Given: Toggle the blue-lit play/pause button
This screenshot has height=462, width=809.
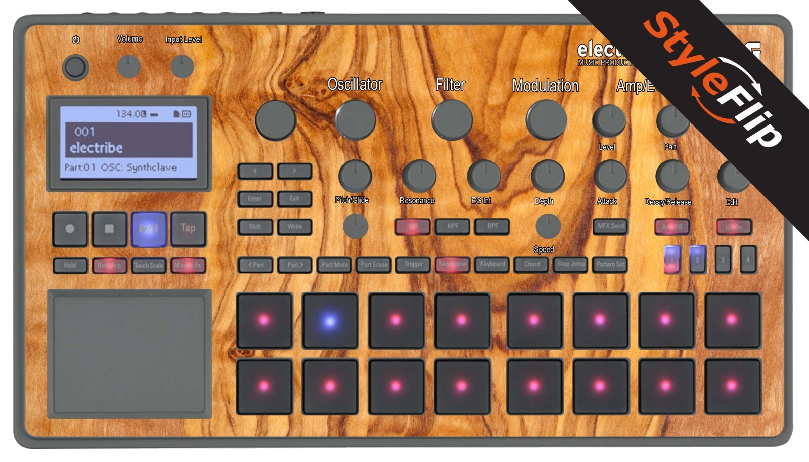Looking at the screenshot, I should [x=149, y=229].
